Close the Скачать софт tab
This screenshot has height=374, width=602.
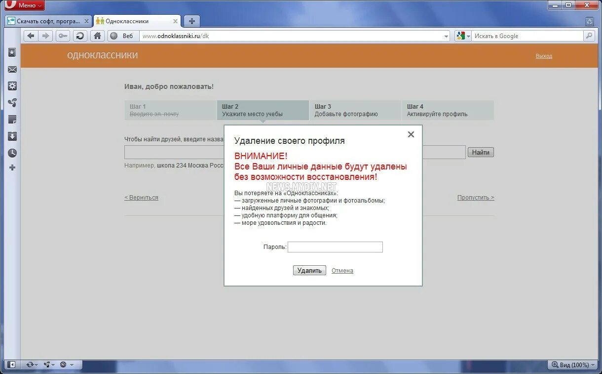86,21
